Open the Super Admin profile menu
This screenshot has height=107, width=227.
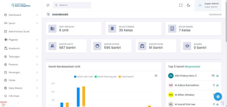tap(208, 5)
